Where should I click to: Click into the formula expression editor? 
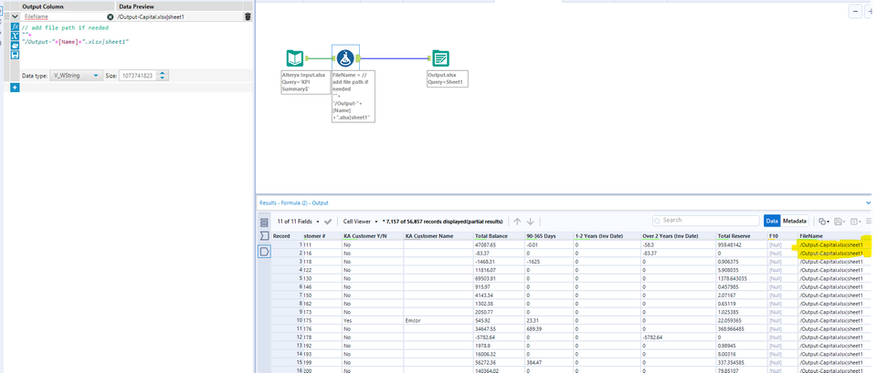pyautogui.click(x=134, y=45)
